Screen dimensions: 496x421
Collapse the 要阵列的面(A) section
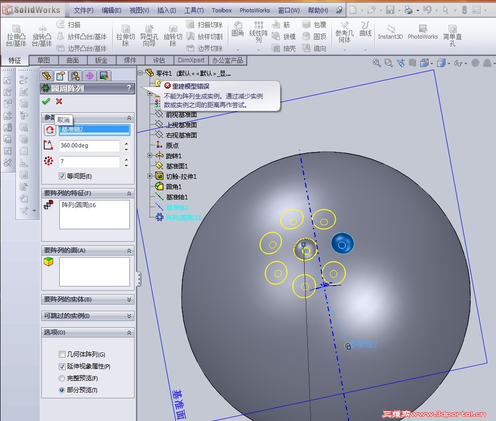click(x=129, y=250)
